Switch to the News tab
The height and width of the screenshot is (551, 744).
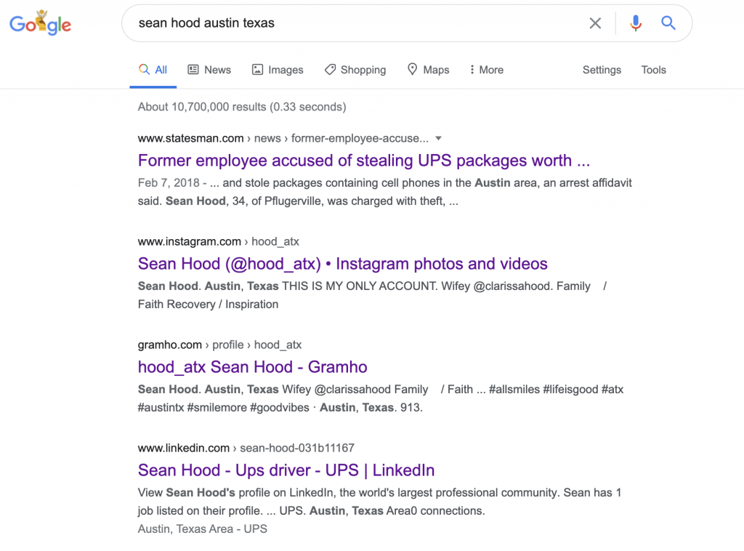tap(209, 70)
